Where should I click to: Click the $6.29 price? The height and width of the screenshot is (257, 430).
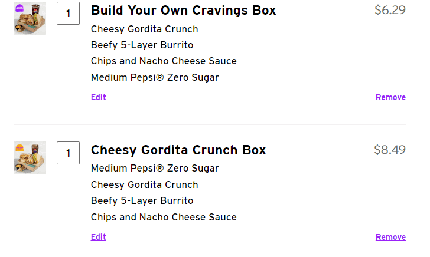(x=390, y=10)
